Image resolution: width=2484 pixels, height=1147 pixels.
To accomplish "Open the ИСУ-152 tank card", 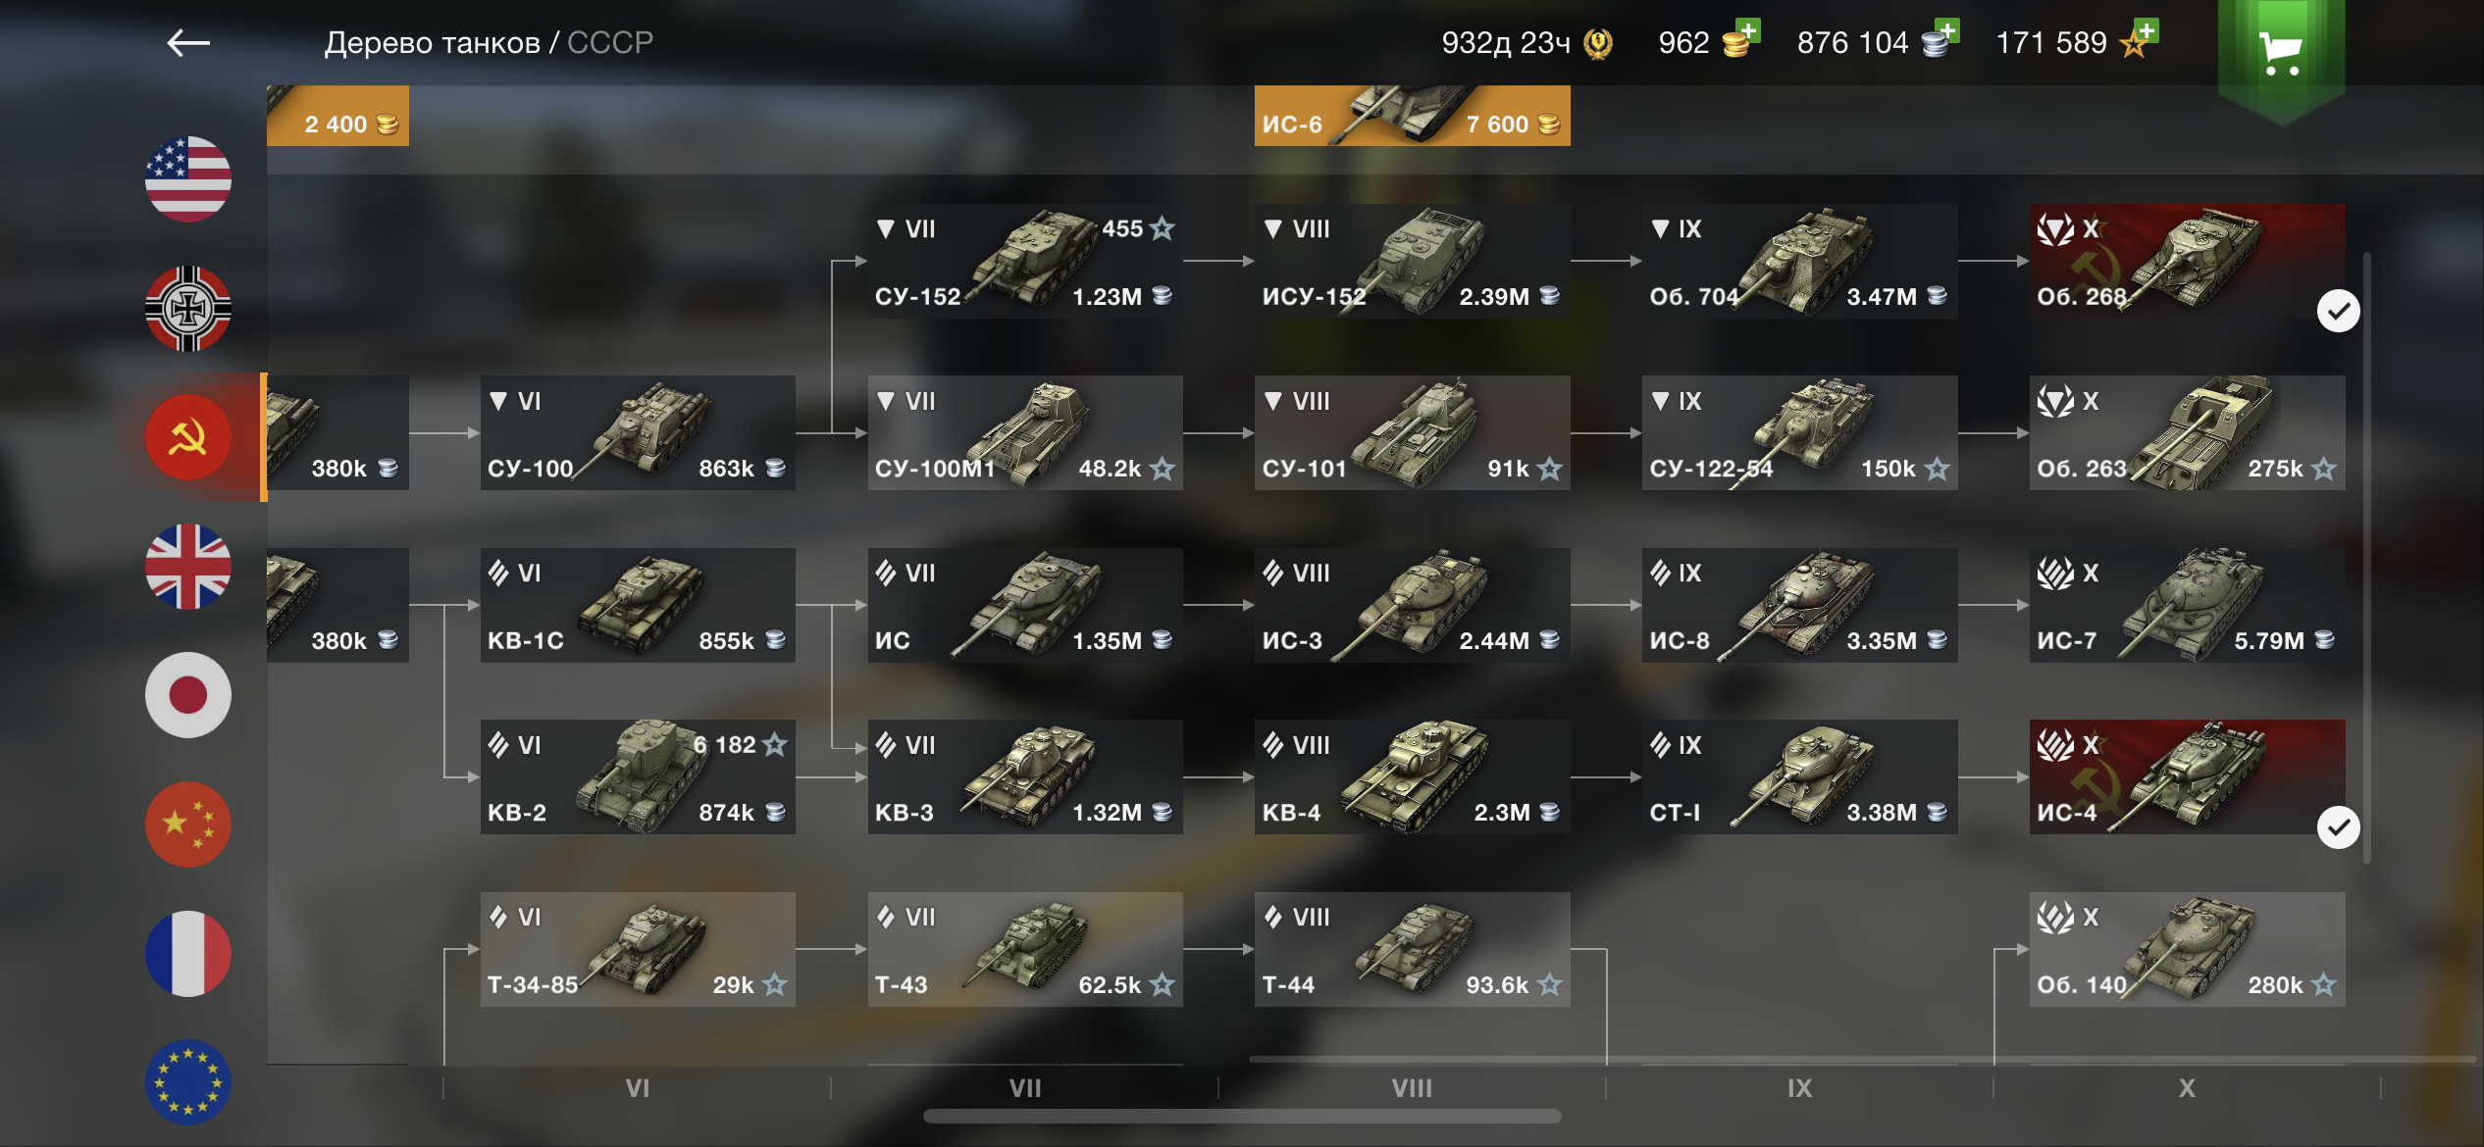I will pos(1412,261).
